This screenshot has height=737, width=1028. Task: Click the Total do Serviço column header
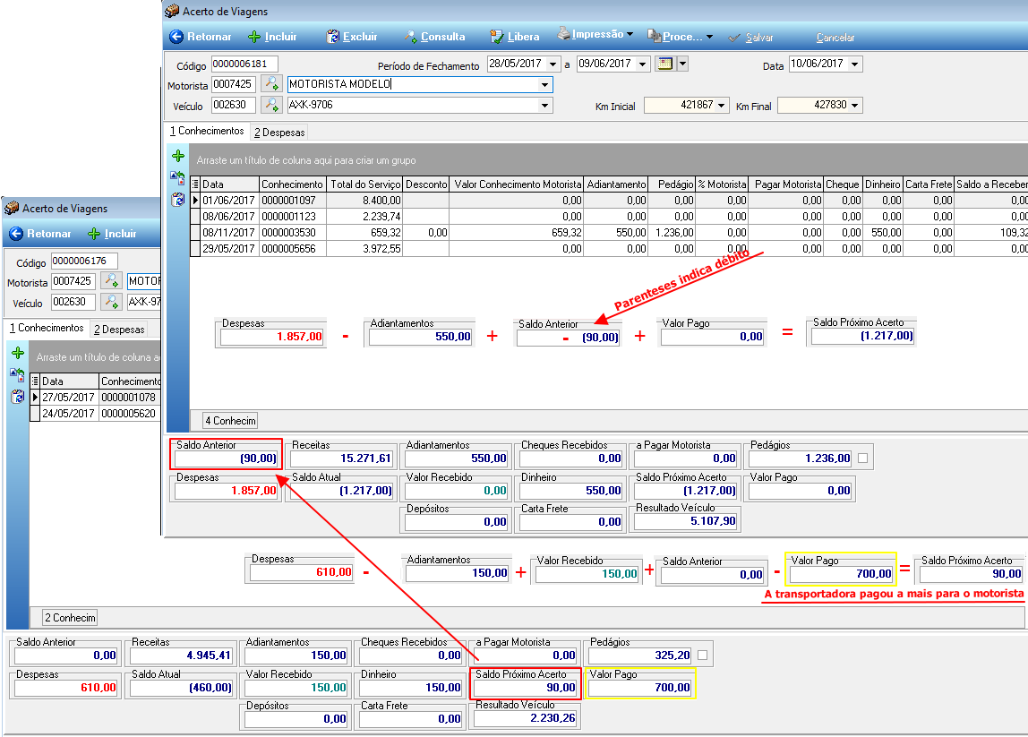point(366,184)
